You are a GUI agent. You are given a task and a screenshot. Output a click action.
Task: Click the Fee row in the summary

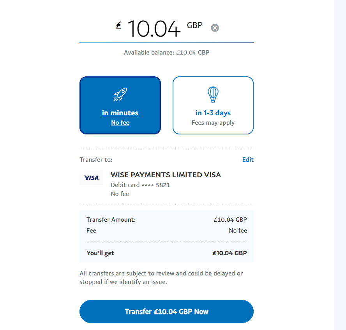click(167, 231)
